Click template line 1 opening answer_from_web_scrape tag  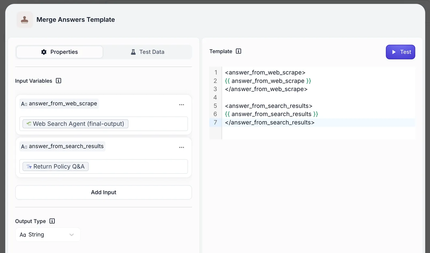[x=265, y=73]
